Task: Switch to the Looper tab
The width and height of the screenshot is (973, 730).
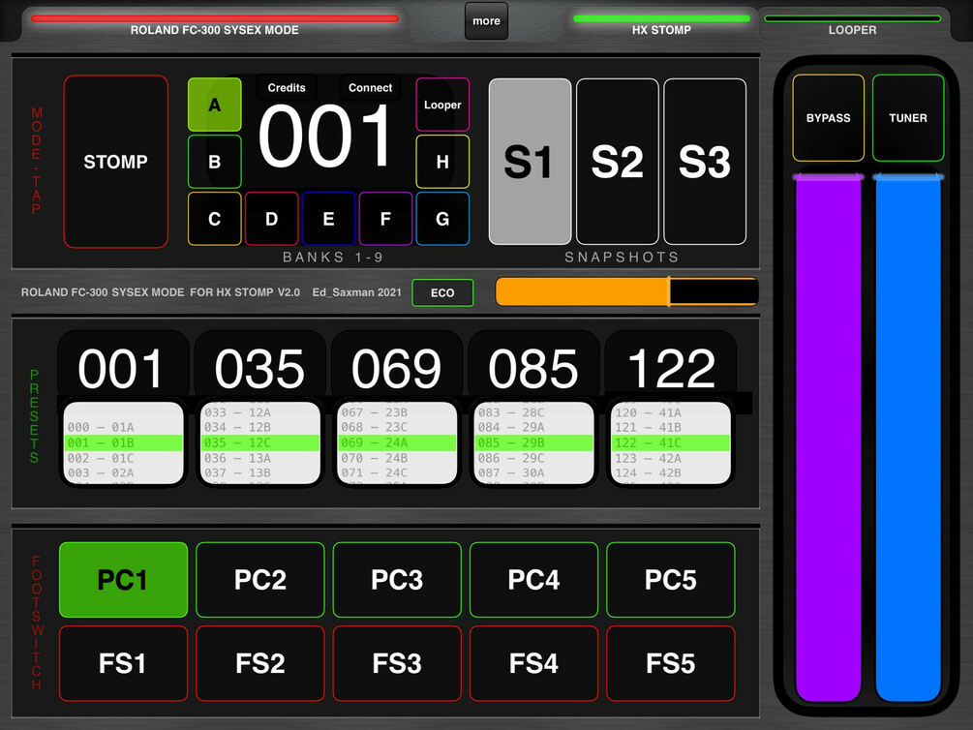Action: click(x=853, y=24)
